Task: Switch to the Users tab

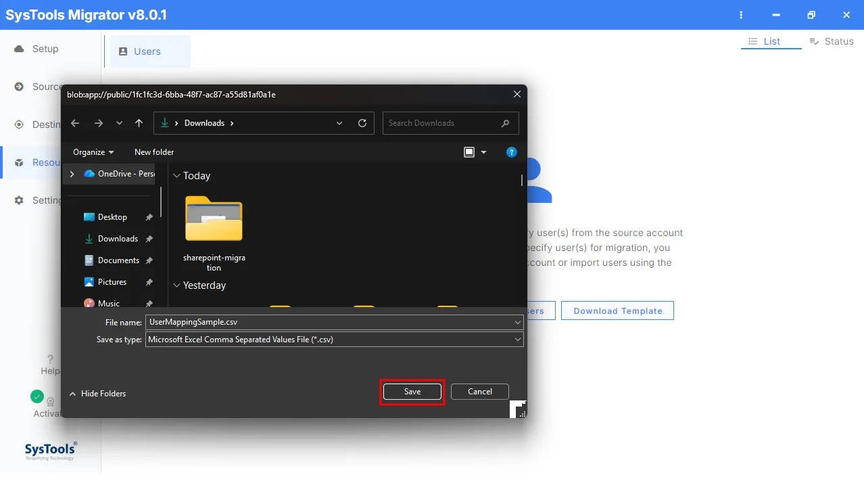Action: (150, 51)
